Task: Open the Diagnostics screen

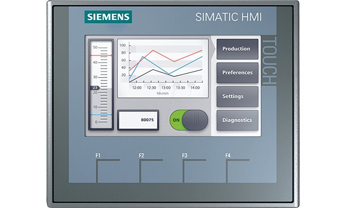Action: click(x=237, y=120)
